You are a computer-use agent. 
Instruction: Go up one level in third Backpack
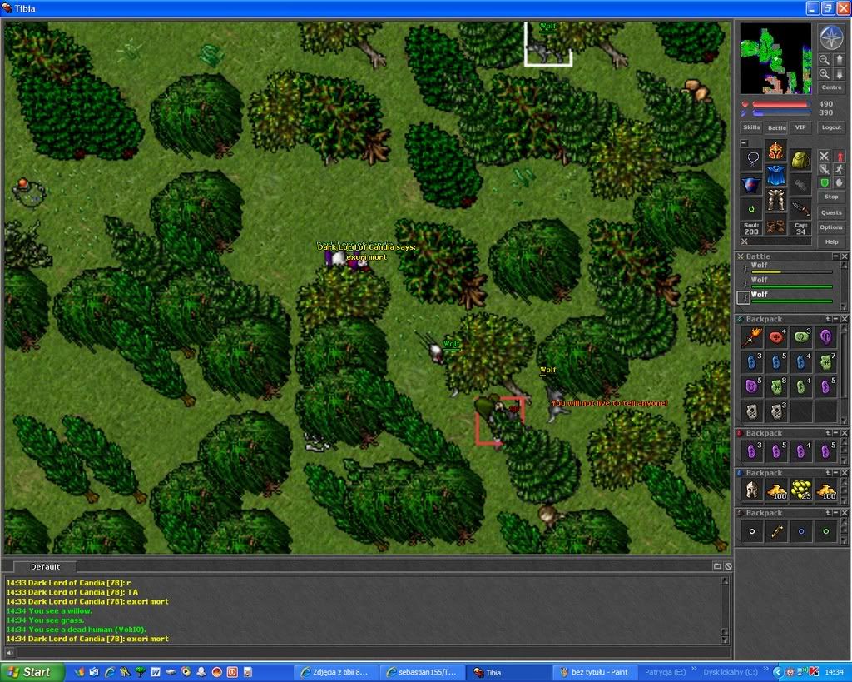828,473
